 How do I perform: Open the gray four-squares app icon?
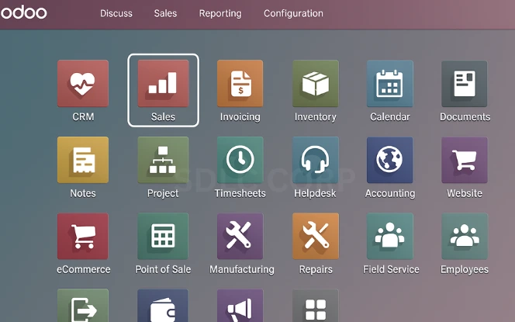316,306
